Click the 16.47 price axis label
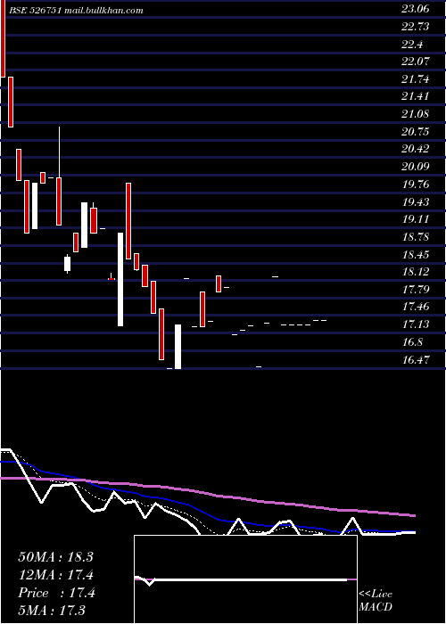Viewport: 446px width, 624px height. click(x=416, y=360)
